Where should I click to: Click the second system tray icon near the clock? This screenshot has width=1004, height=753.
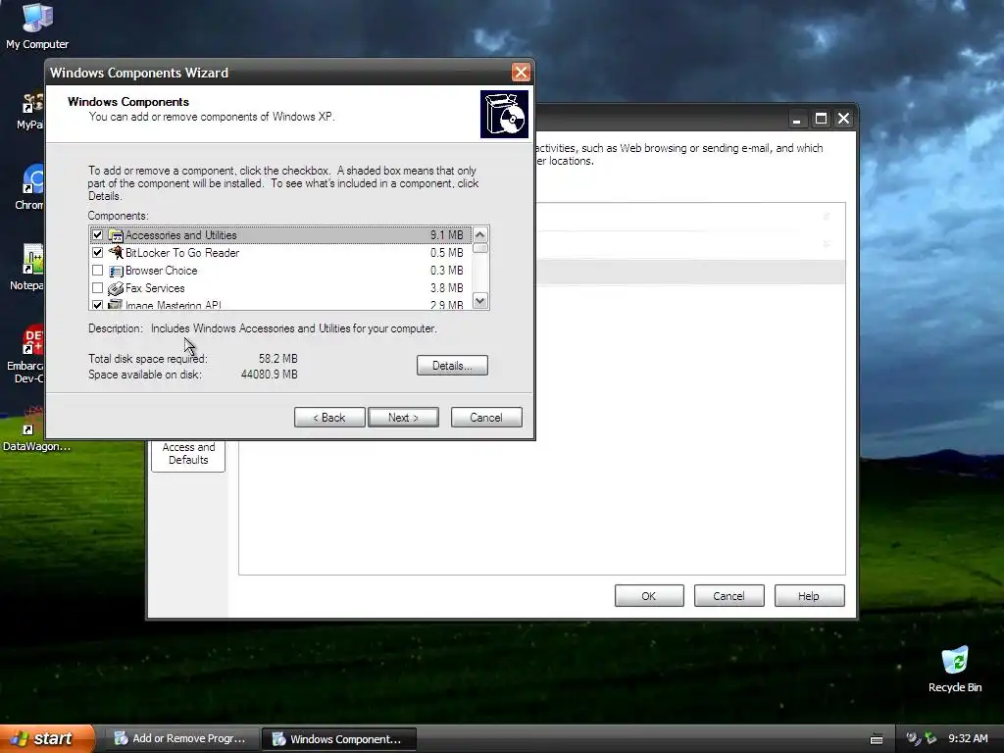click(x=930, y=738)
